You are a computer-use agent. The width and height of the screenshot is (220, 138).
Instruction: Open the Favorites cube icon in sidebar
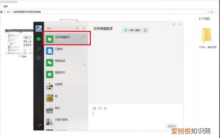(38, 58)
